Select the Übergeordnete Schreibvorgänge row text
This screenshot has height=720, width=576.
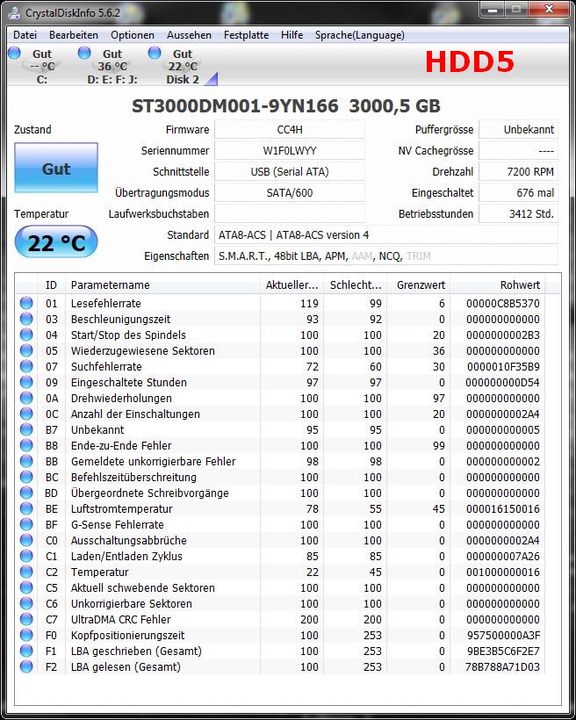150,493
